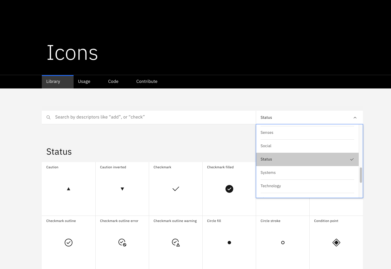Select the highlighted Status option
Screen dimensions: 391x269
(307, 159)
